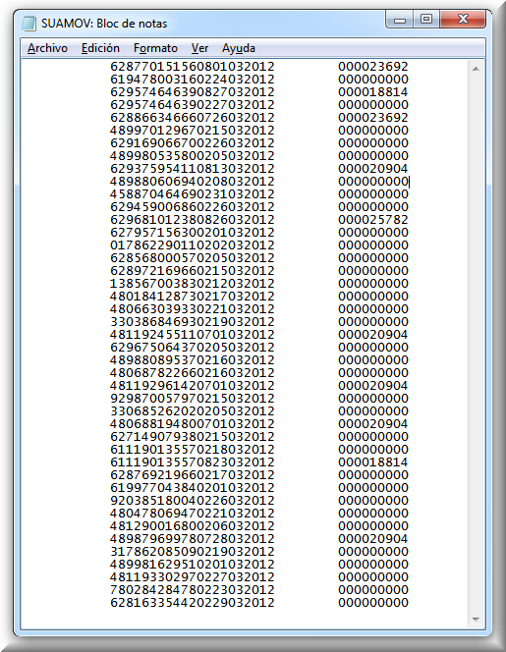506x652 pixels.
Task: Open the Formato menu
Action: coord(155,49)
